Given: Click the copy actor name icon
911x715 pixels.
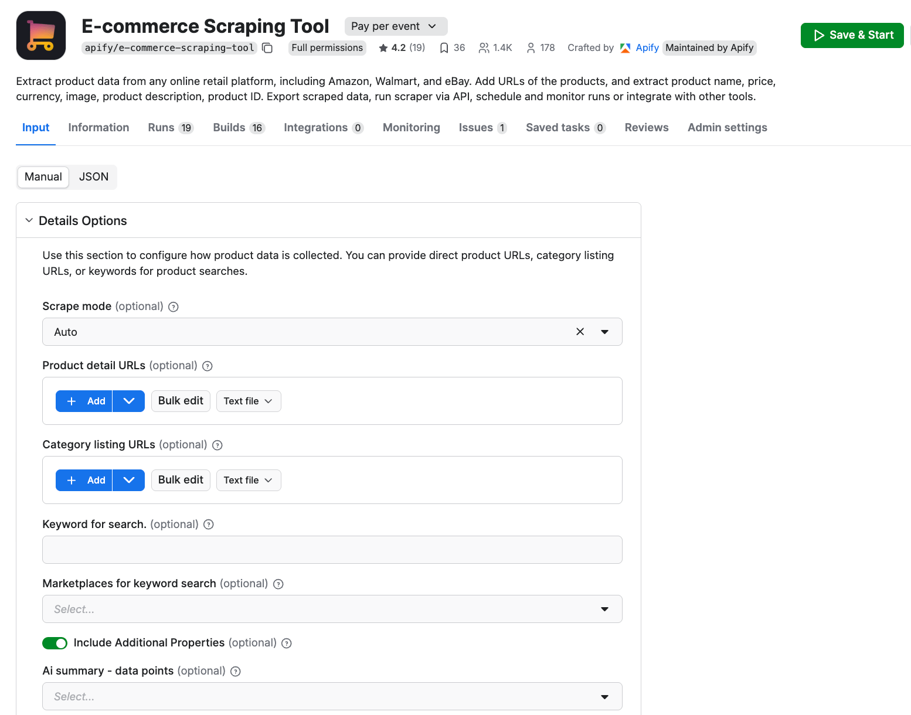Looking at the screenshot, I should 267,48.
